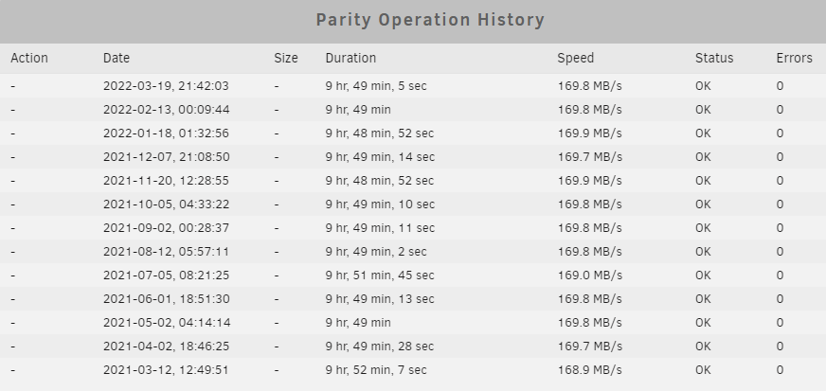This screenshot has height=391, width=826.
Task: Click the Date column header
Action: click(116, 58)
